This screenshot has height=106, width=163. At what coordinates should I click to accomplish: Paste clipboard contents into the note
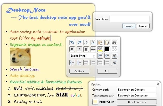(x=100, y=42)
